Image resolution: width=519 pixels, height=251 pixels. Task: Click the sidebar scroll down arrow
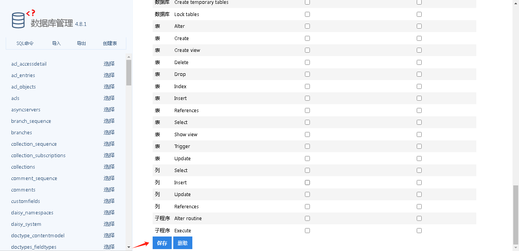point(129,247)
